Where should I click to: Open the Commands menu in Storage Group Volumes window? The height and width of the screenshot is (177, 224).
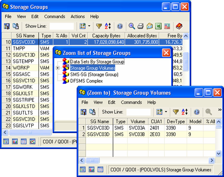coord(131,102)
